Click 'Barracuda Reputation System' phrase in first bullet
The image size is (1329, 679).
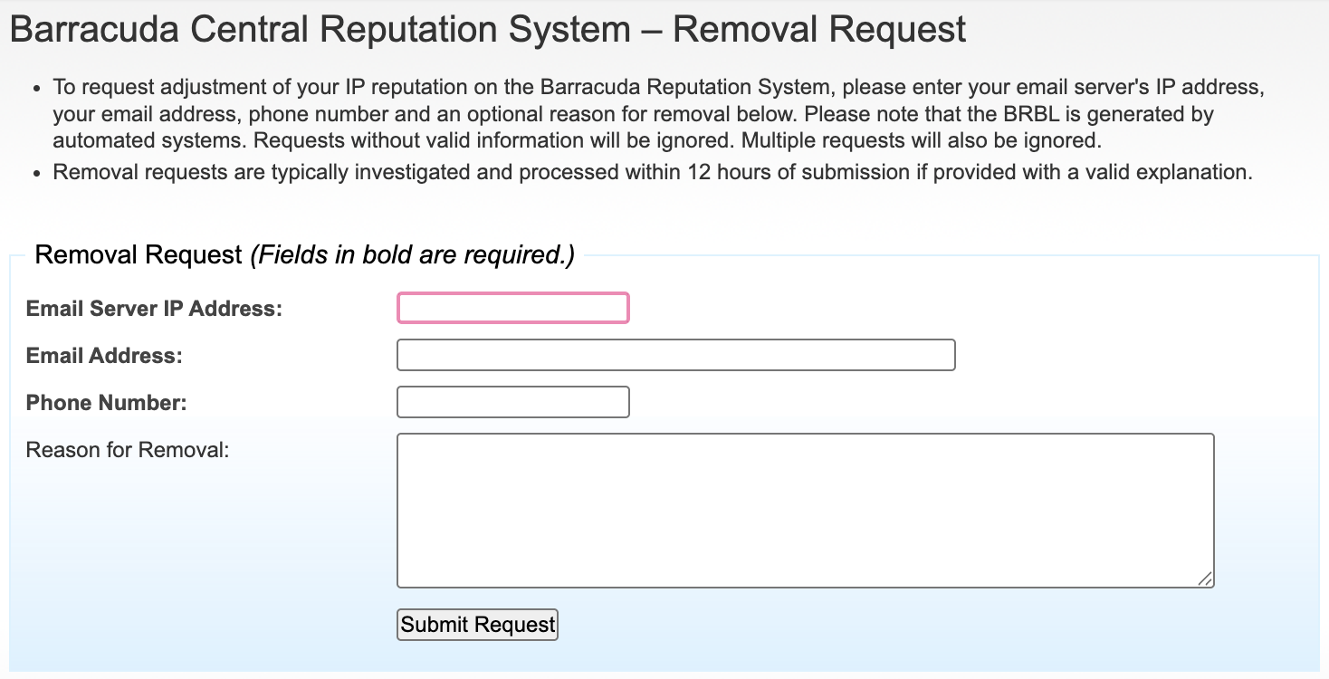[x=684, y=88]
